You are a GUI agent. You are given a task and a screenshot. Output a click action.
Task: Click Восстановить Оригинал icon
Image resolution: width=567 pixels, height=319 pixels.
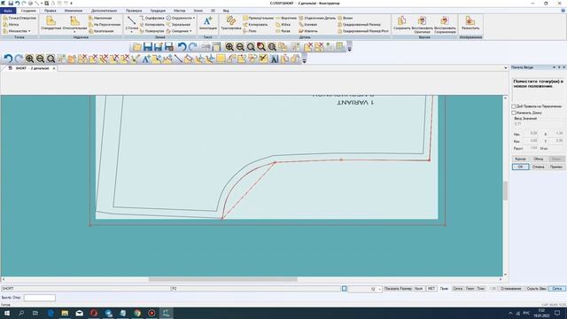[x=422, y=25]
